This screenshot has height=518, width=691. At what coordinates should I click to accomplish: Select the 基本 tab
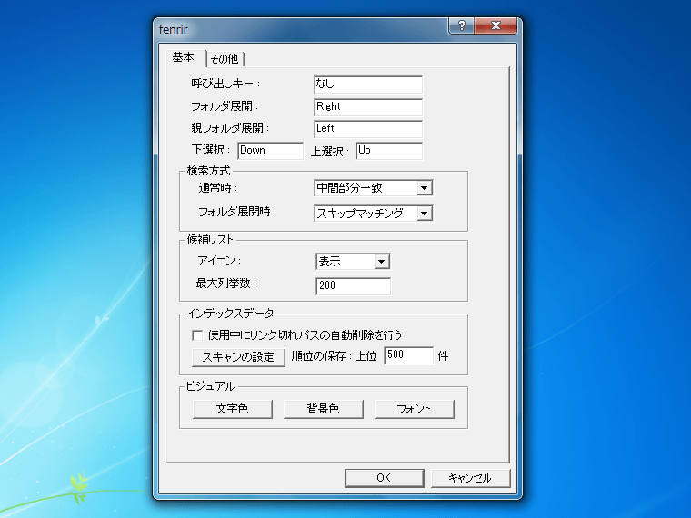[185, 57]
